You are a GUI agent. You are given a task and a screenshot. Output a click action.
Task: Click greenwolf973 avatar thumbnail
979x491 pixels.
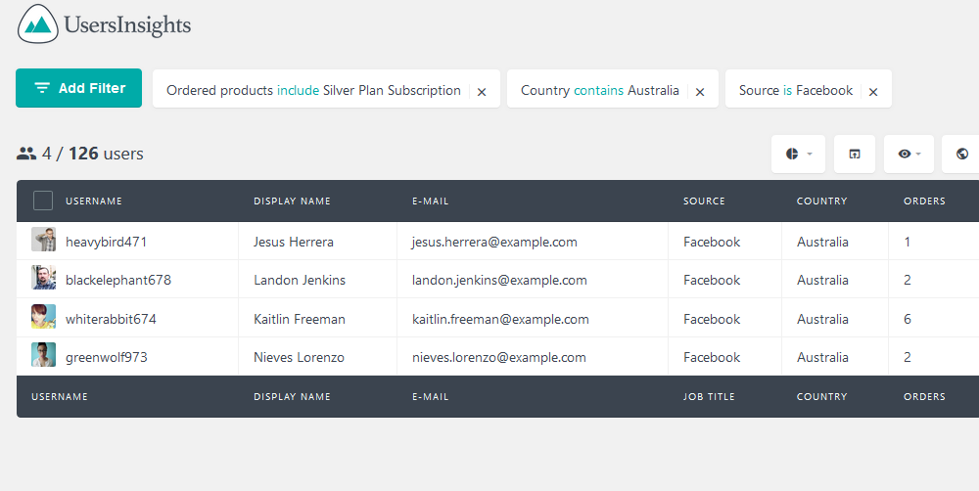44,354
